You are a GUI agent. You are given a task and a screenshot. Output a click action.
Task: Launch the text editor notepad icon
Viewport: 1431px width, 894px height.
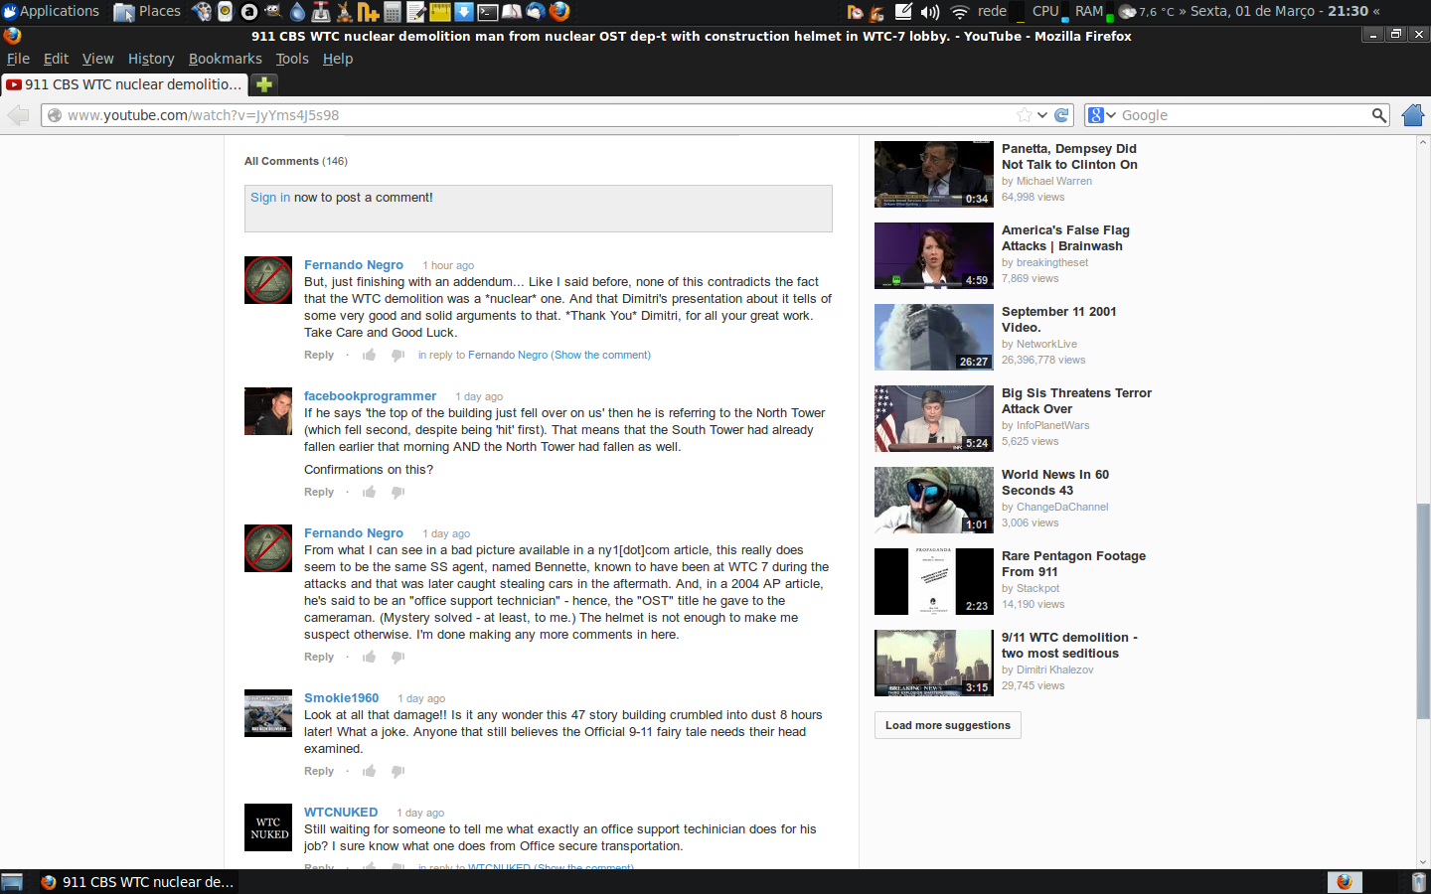(416, 12)
